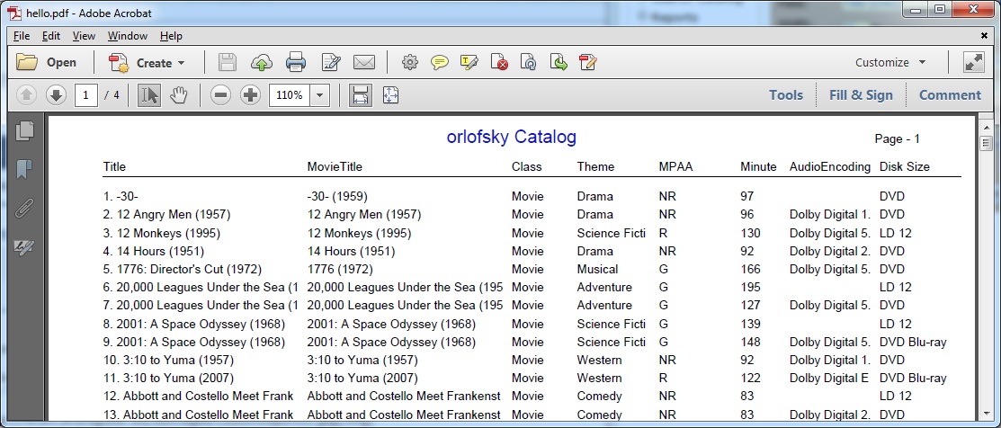Image resolution: width=1001 pixels, height=428 pixels.
Task: Click the Print icon
Action: point(296,63)
